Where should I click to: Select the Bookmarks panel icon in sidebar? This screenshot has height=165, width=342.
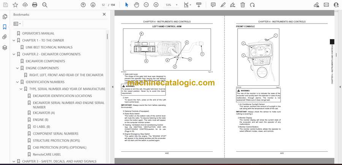pyautogui.click(x=5, y=27)
